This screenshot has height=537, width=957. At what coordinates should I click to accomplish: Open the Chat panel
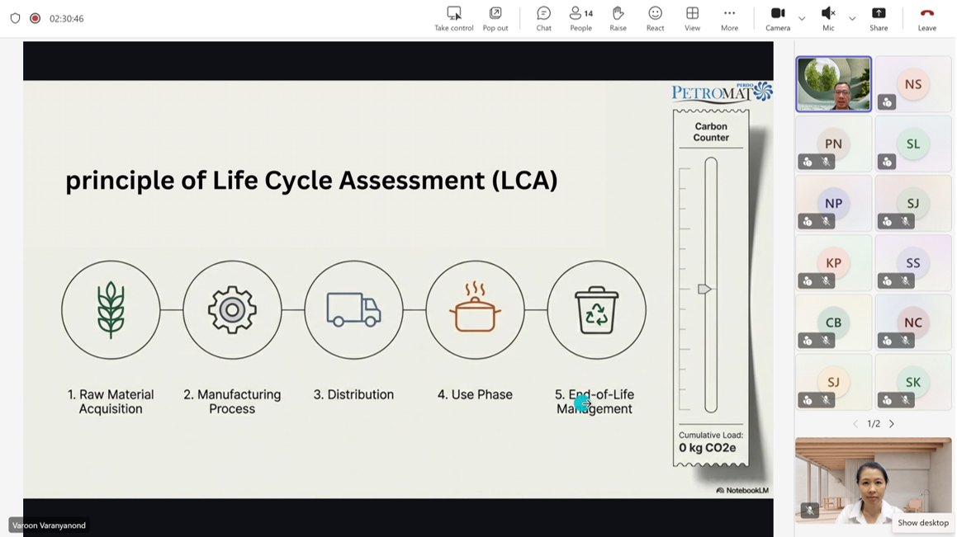(543, 18)
